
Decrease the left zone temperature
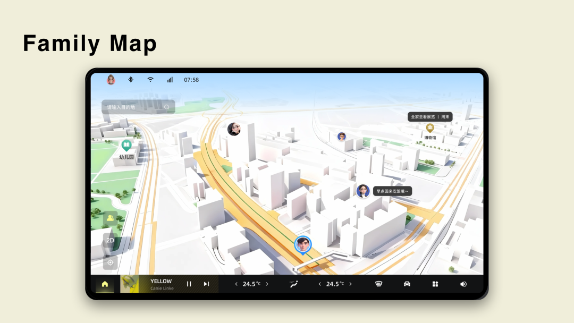[x=236, y=284]
